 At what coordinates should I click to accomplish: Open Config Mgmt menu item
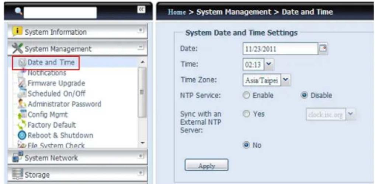click(48, 114)
